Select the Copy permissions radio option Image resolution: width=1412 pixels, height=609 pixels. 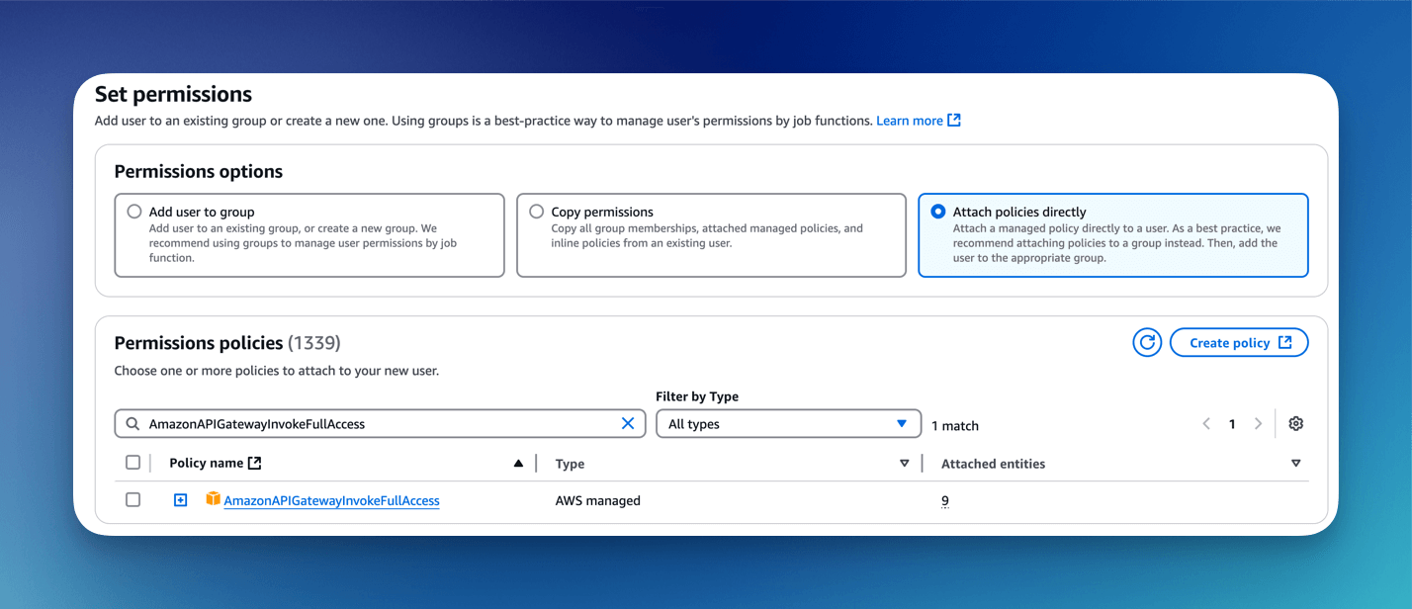click(537, 212)
